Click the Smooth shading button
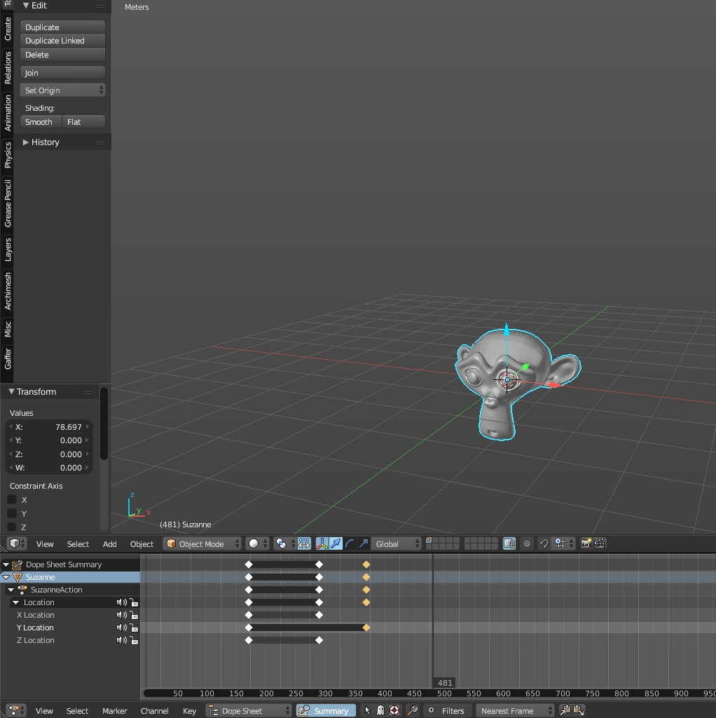 point(41,121)
